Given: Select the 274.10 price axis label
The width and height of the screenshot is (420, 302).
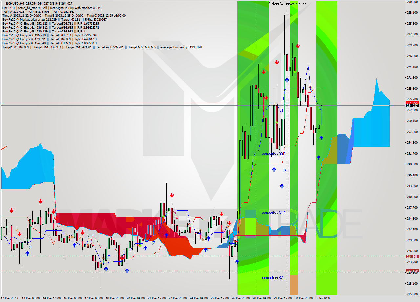Looking at the screenshot, I should [412, 67].
